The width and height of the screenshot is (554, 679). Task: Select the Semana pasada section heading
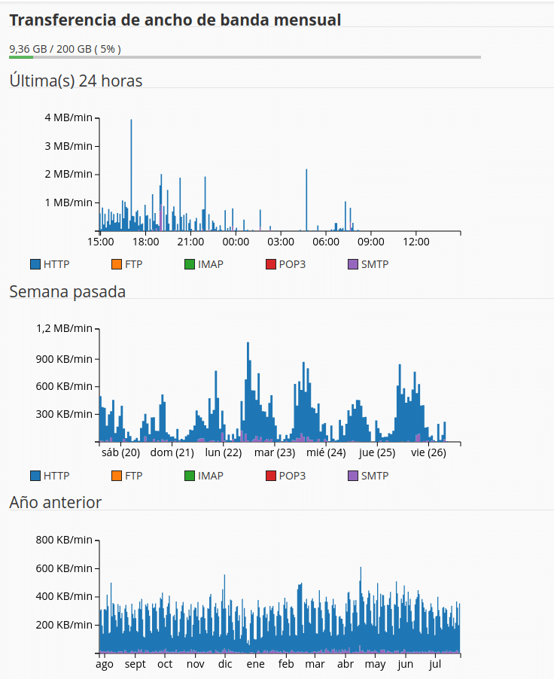pyautogui.click(x=67, y=292)
